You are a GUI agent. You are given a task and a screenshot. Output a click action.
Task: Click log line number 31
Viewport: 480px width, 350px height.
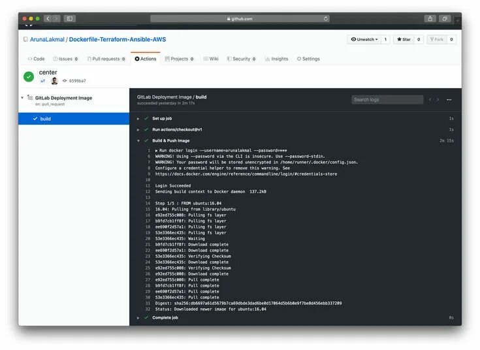[x=148, y=304]
